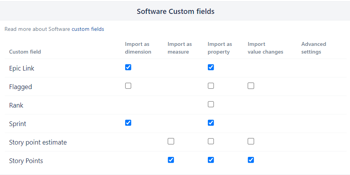The image size is (350, 175).
Task: Uncheck Story Points import as measure
Action: 171,160
